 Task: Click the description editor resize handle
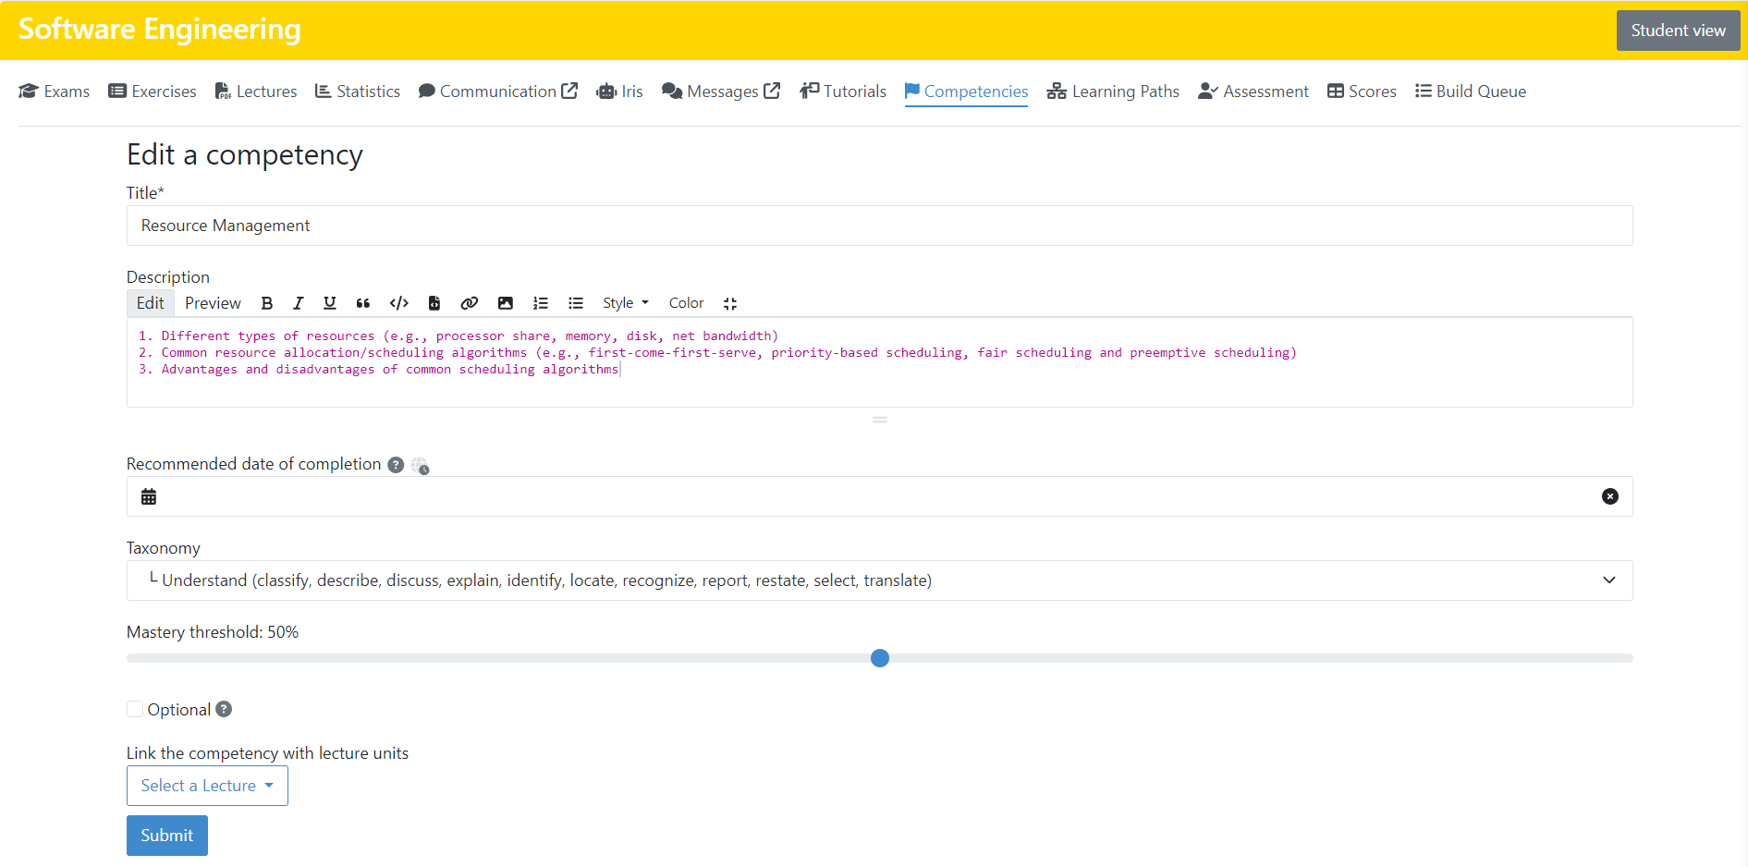click(880, 420)
